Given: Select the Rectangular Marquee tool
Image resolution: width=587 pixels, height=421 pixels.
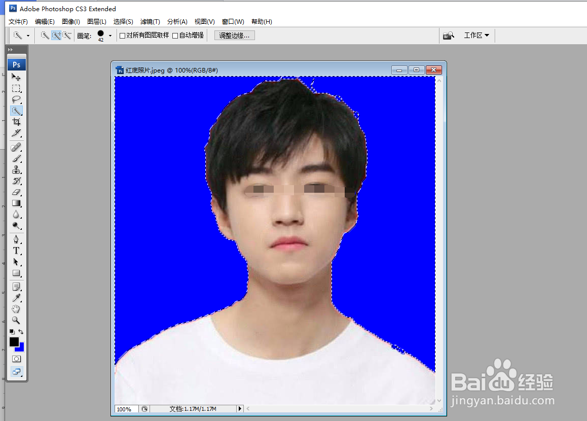Looking at the screenshot, I should point(17,88).
